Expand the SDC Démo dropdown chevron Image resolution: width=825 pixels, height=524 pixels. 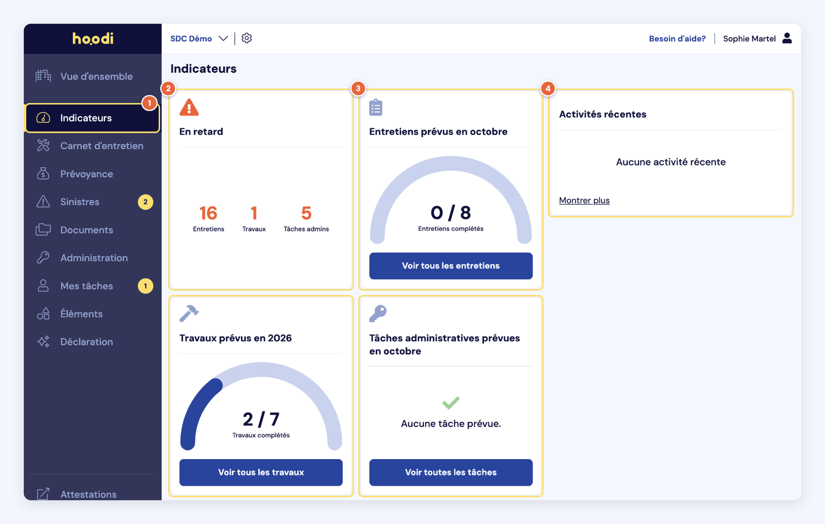[223, 39]
